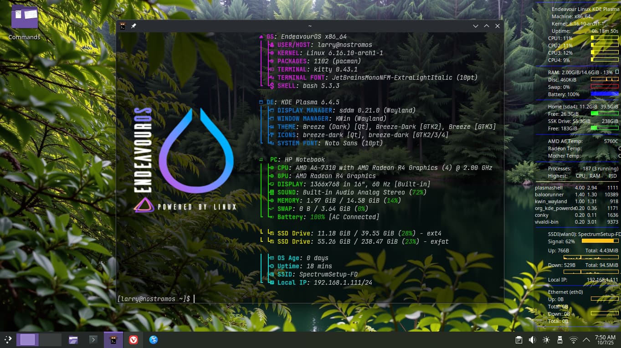Expand the hidden system tray icons arrow
The height and width of the screenshot is (348, 621).
click(586, 340)
